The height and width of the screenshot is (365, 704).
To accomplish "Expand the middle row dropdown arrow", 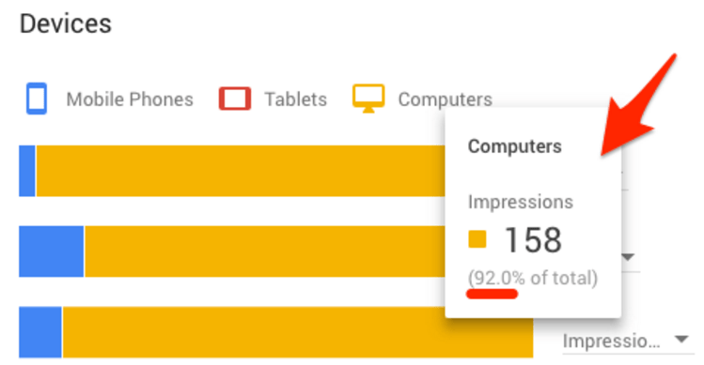I will click(628, 257).
